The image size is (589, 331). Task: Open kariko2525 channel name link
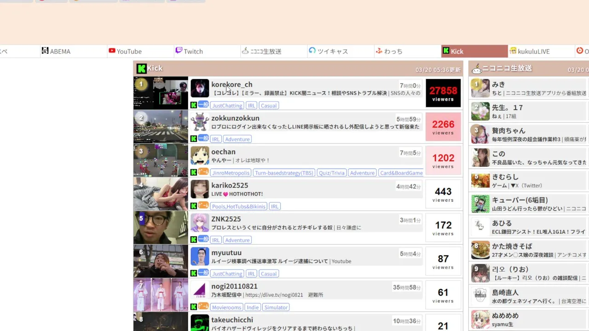(230, 185)
